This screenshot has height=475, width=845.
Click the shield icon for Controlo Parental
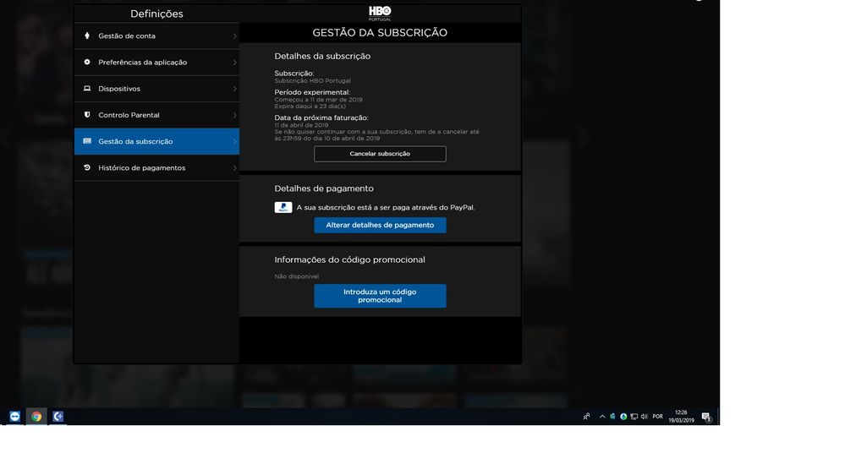pos(87,115)
